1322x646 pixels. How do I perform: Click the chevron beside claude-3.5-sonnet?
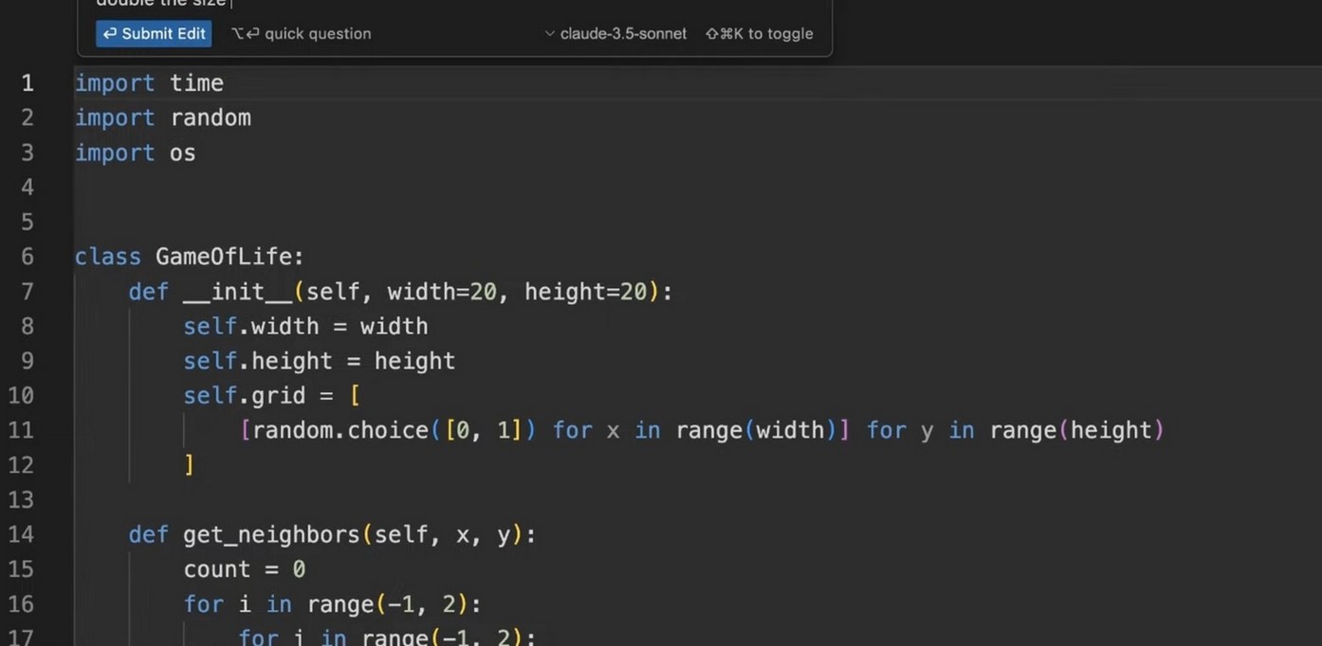(x=550, y=34)
